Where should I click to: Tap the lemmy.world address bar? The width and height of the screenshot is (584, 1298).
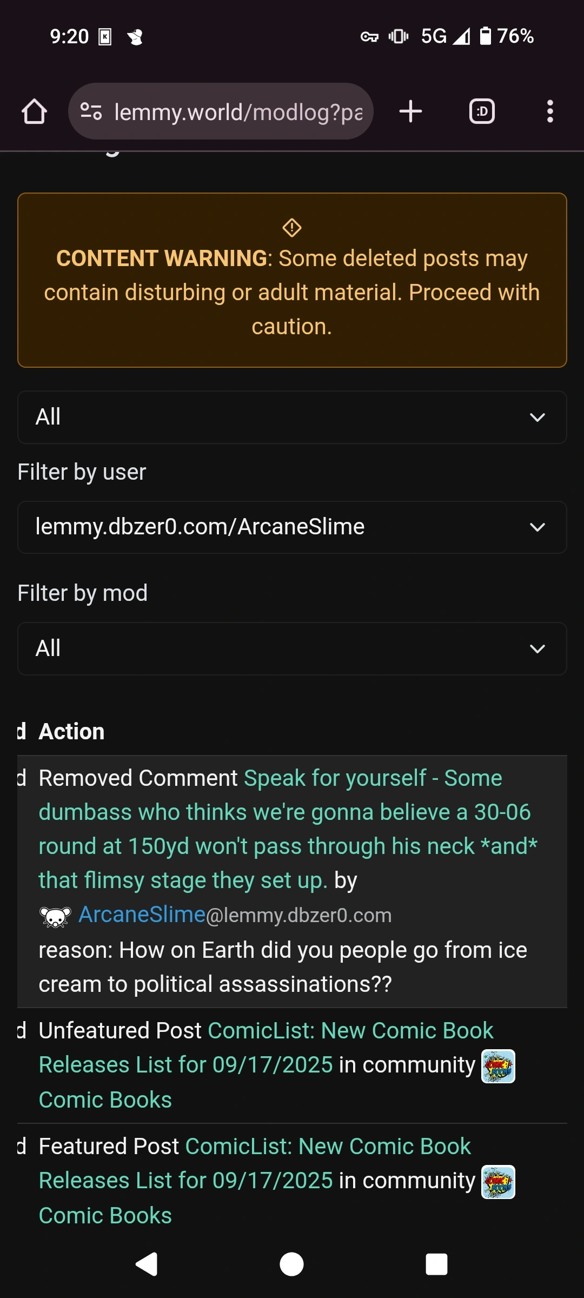[x=238, y=112]
